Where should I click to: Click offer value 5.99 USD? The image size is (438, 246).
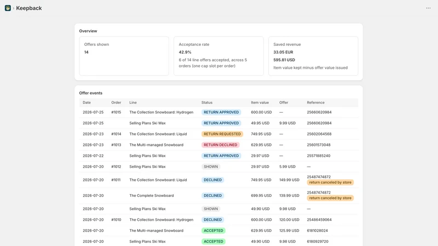(x=287, y=167)
